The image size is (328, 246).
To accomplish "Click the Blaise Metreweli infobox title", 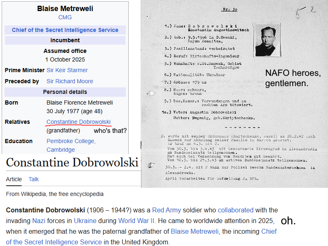I will pos(65,9).
